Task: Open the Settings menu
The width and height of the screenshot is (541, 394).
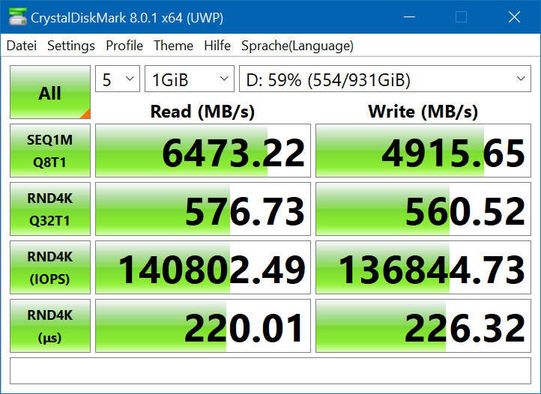Action: pos(71,46)
